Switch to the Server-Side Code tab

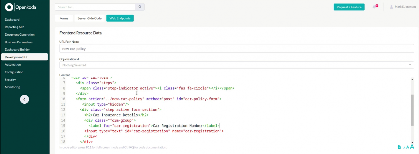[x=89, y=18]
